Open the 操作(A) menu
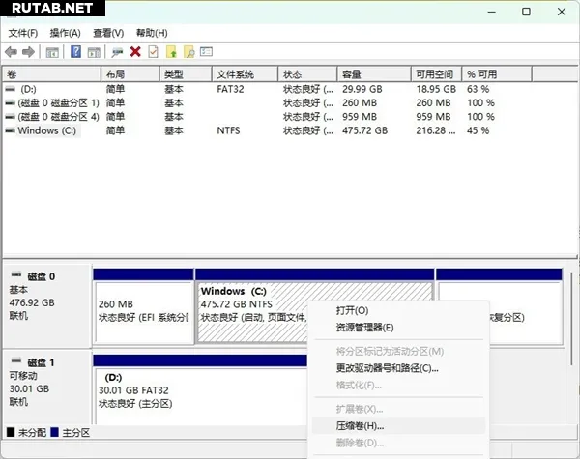Viewport: 580px width, 459px height. pos(66,33)
